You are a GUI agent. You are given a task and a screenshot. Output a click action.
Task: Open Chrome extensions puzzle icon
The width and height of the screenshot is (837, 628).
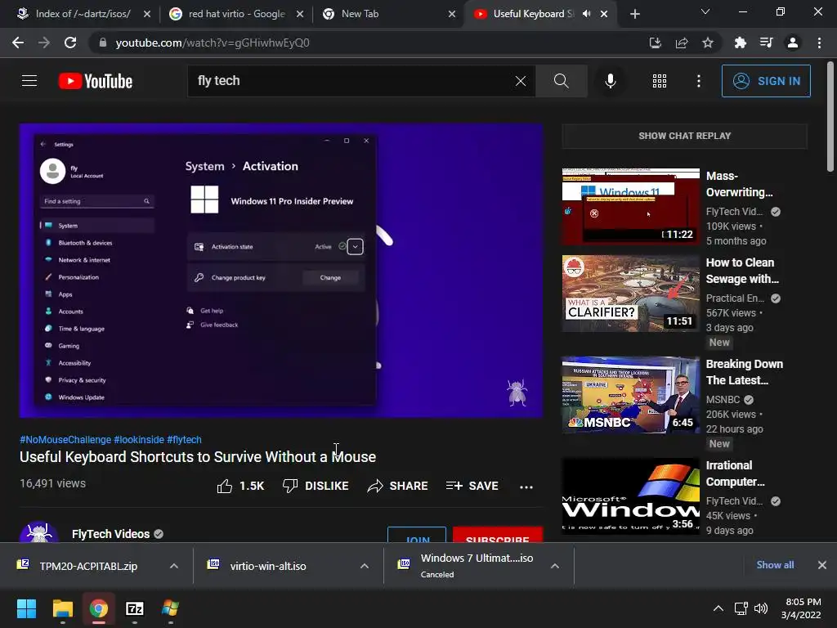point(740,43)
